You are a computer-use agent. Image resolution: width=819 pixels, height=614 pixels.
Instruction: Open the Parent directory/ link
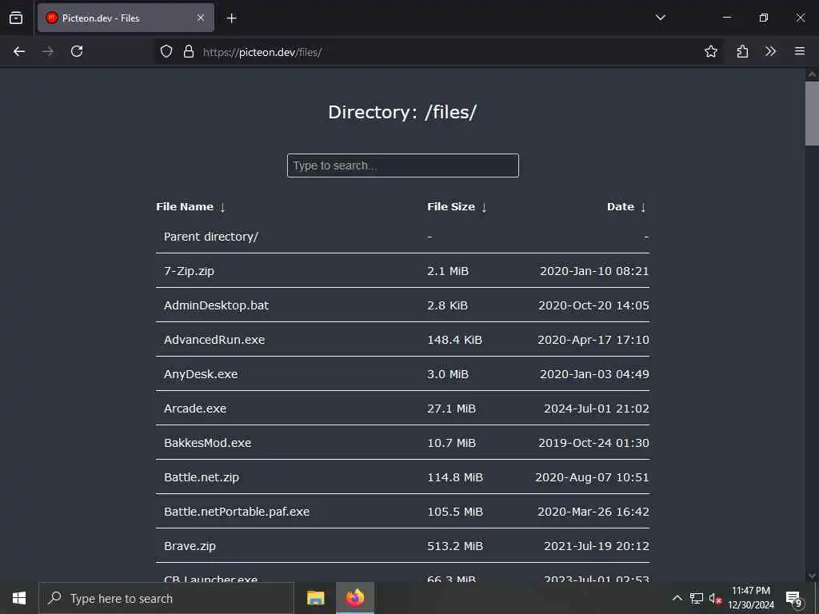tap(211, 237)
